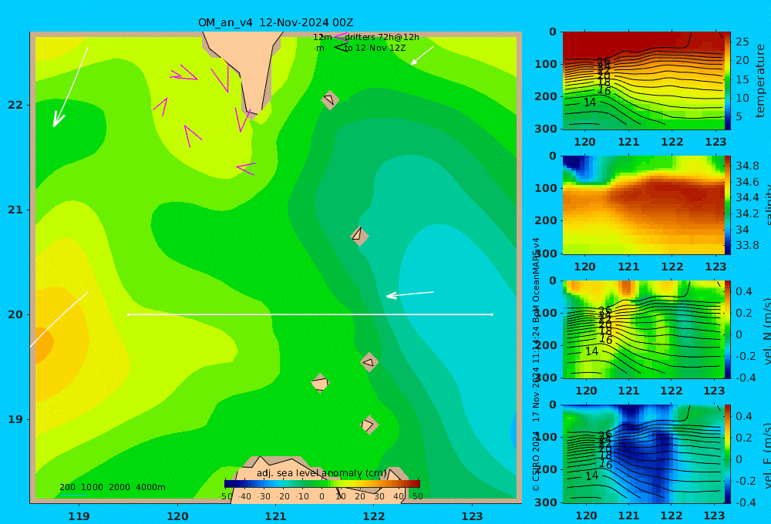Click latitude label 19 on the main map
771x524 pixels.
point(15,419)
